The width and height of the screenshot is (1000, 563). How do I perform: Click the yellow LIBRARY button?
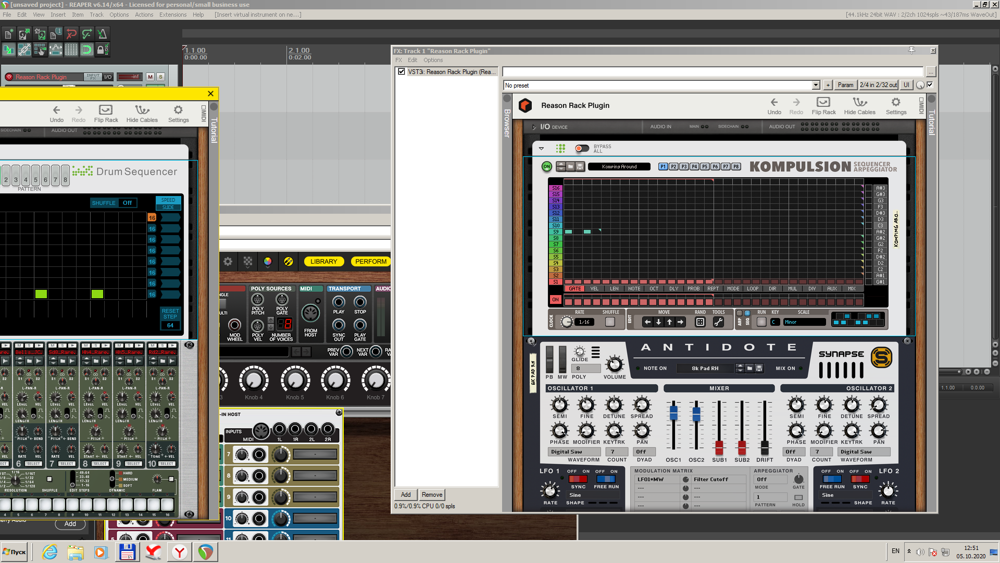(323, 262)
